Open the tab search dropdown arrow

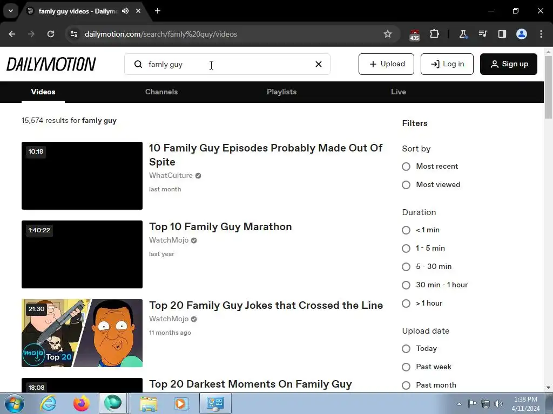(x=11, y=11)
